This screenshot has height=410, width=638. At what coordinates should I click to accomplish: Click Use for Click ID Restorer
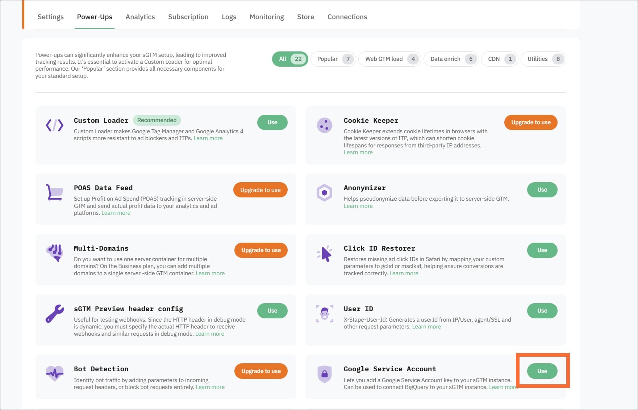coord(542,250)
